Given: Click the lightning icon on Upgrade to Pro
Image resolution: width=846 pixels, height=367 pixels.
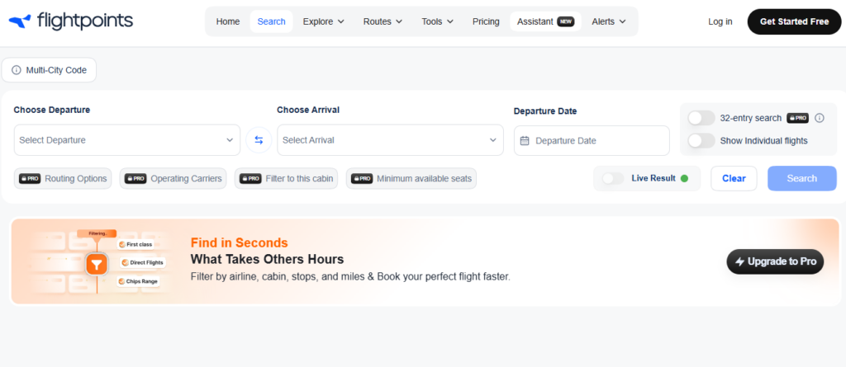Looking at the screenshot, I should point(739,261).
